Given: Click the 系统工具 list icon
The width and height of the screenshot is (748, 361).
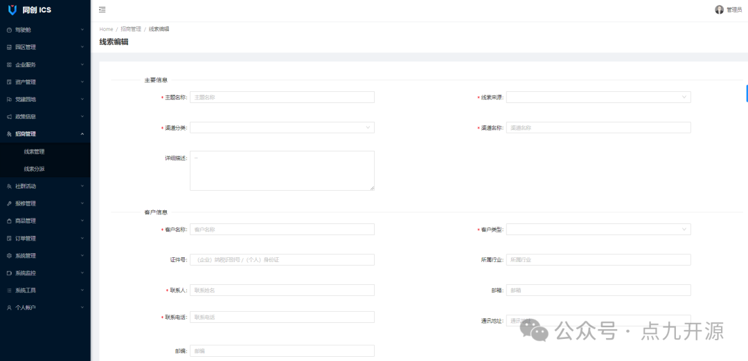Looking at the screenshot, I should pos(9,290).
